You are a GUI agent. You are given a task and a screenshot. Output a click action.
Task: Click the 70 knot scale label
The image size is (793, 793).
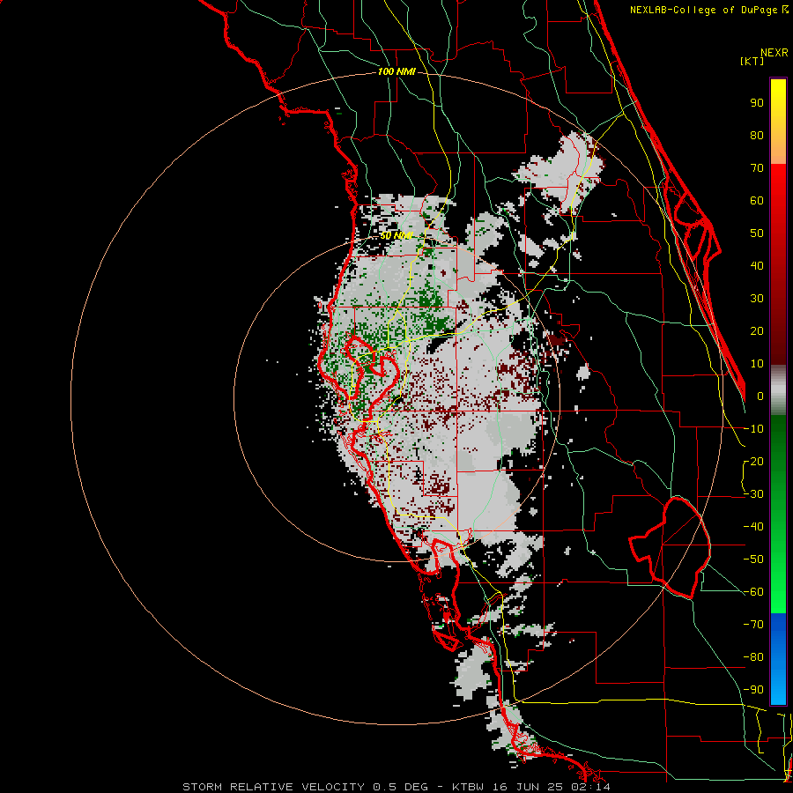757,168
